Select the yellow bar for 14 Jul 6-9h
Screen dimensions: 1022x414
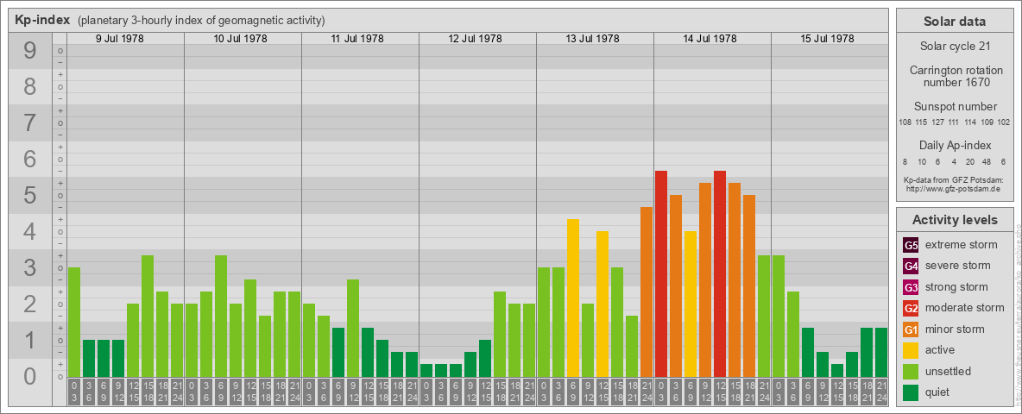(x=691, y=304)
